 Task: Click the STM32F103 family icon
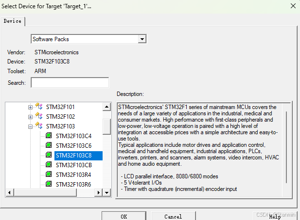pyautogui.click(x=38, y=126)
